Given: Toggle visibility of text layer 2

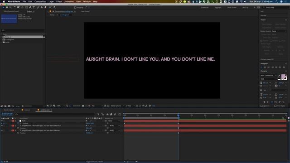Looking at the screenshot, I should pos(2,126).
